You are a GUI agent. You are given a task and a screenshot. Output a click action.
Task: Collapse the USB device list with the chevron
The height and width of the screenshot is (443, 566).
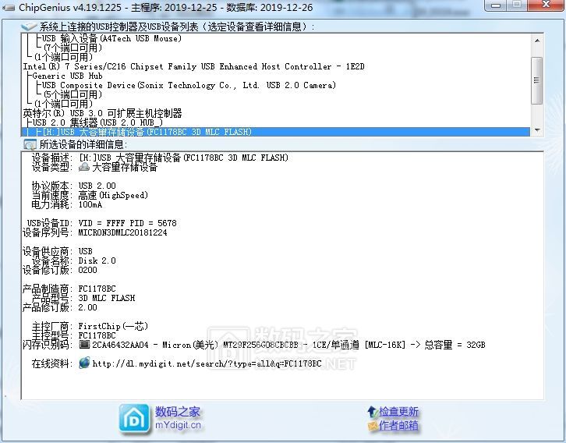(30, 27)
